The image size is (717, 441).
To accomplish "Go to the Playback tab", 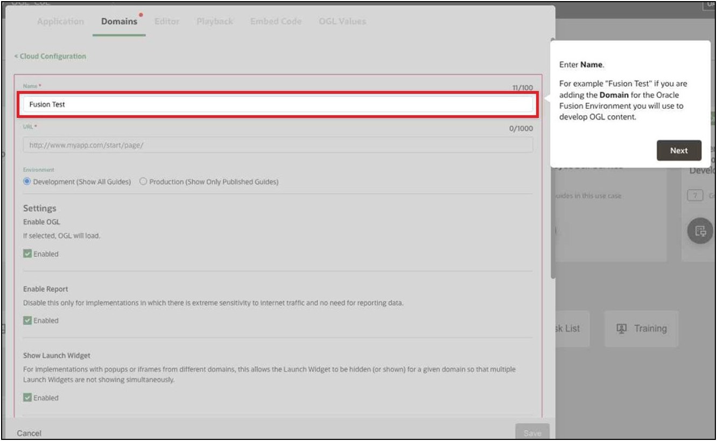I will pos(215,22).
